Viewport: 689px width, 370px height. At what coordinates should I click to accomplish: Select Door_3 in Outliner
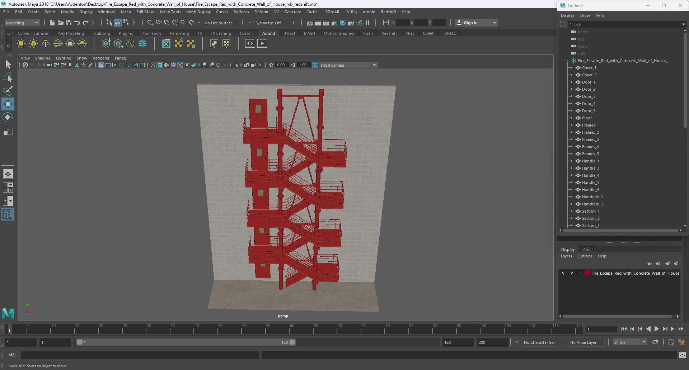tap(589, 96)
